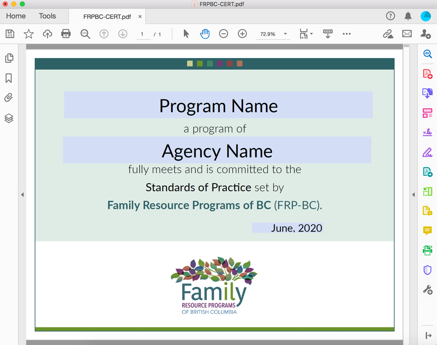437x345 pixels.
Task: Open the Fill & Sign tool
Action: click(x=427, y=152)
